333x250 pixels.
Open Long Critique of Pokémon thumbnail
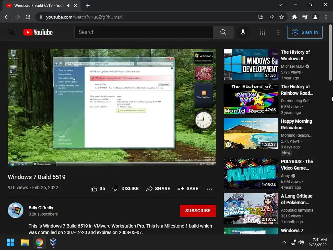click(x=251, y=208)
